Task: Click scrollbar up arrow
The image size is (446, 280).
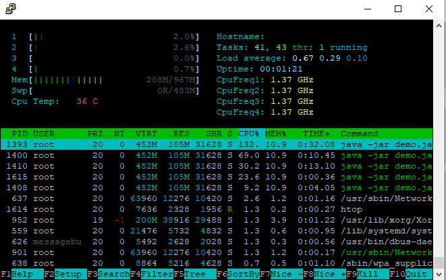Action: pyautogui.click(x=439, y=26)
